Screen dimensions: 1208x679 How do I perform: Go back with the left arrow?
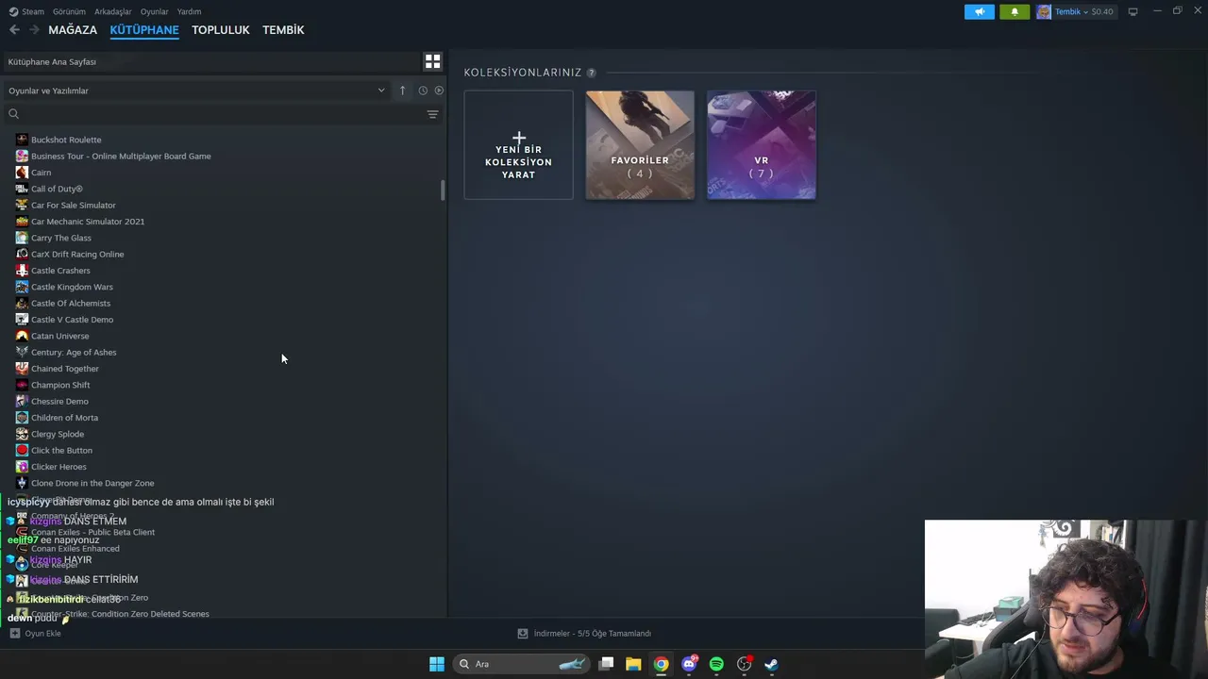click(14, 30)
